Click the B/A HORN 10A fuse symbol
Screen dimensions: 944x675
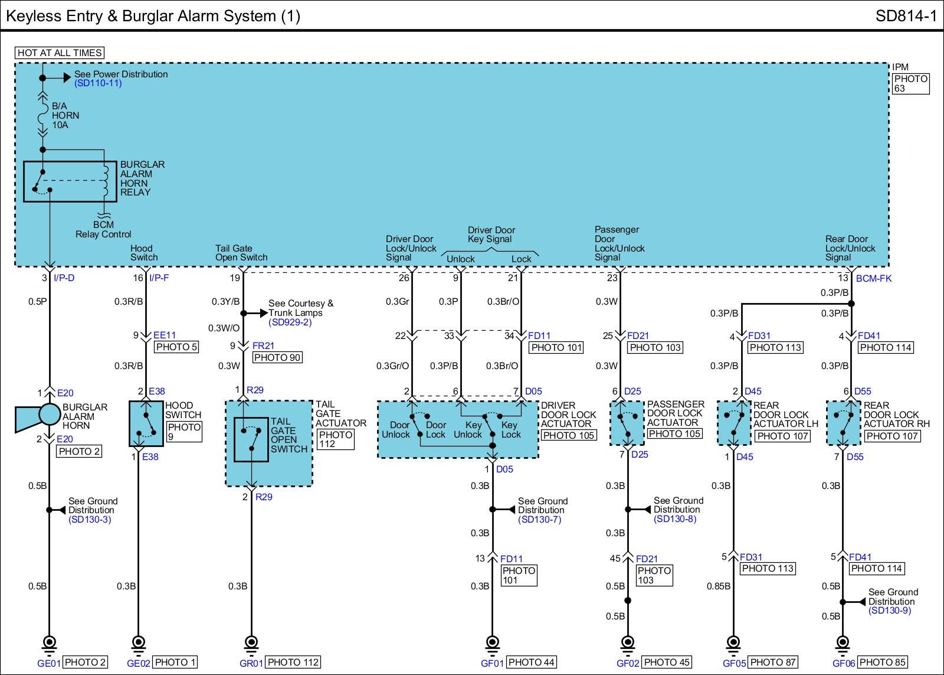point(42,116)
